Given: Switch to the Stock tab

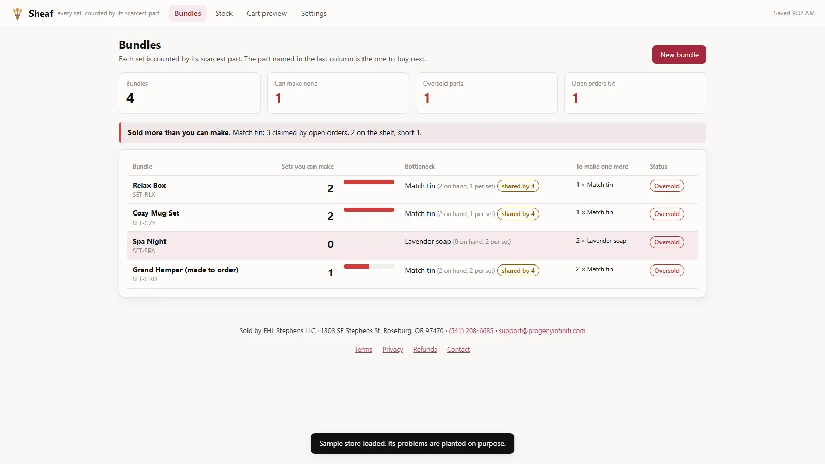Looking at the screenshot, I should pyautogui.click(x=224, y=13).
